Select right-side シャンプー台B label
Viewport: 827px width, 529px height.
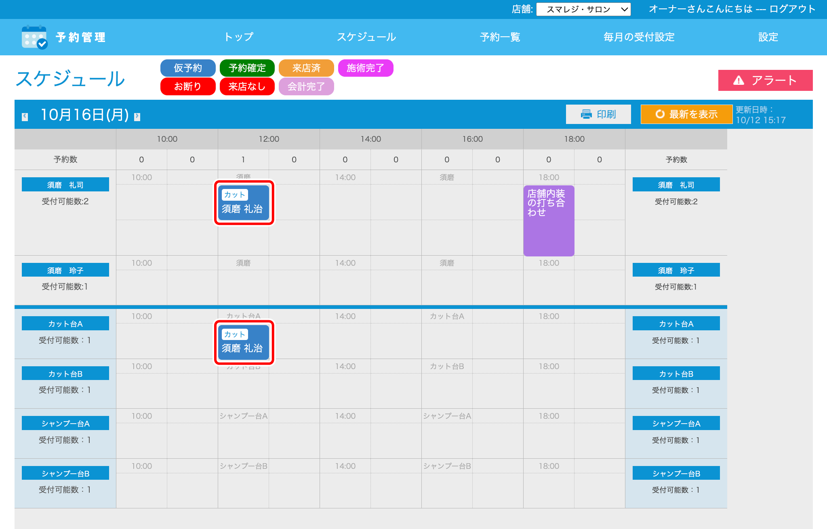[x=676, y=473]
